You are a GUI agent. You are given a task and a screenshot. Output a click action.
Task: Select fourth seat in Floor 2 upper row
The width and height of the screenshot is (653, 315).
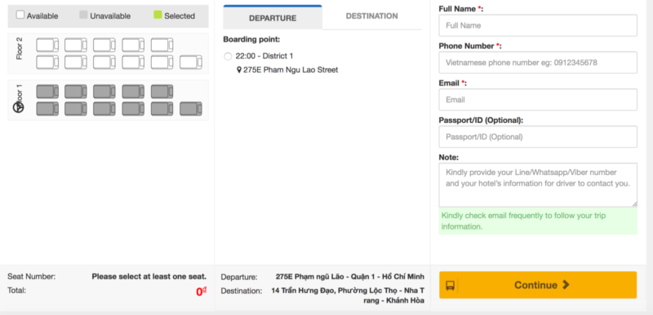[x=133, y=45]
